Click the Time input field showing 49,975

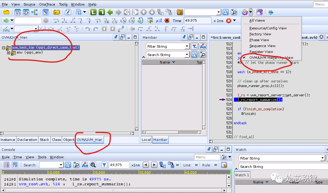tap(197, 20)
